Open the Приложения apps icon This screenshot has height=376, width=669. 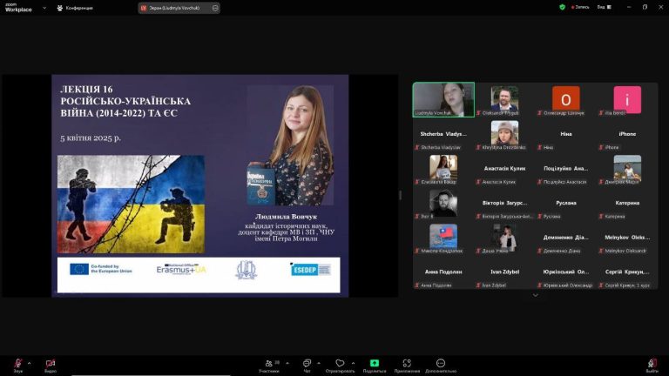pyautogui.click(x=407, y=362)
